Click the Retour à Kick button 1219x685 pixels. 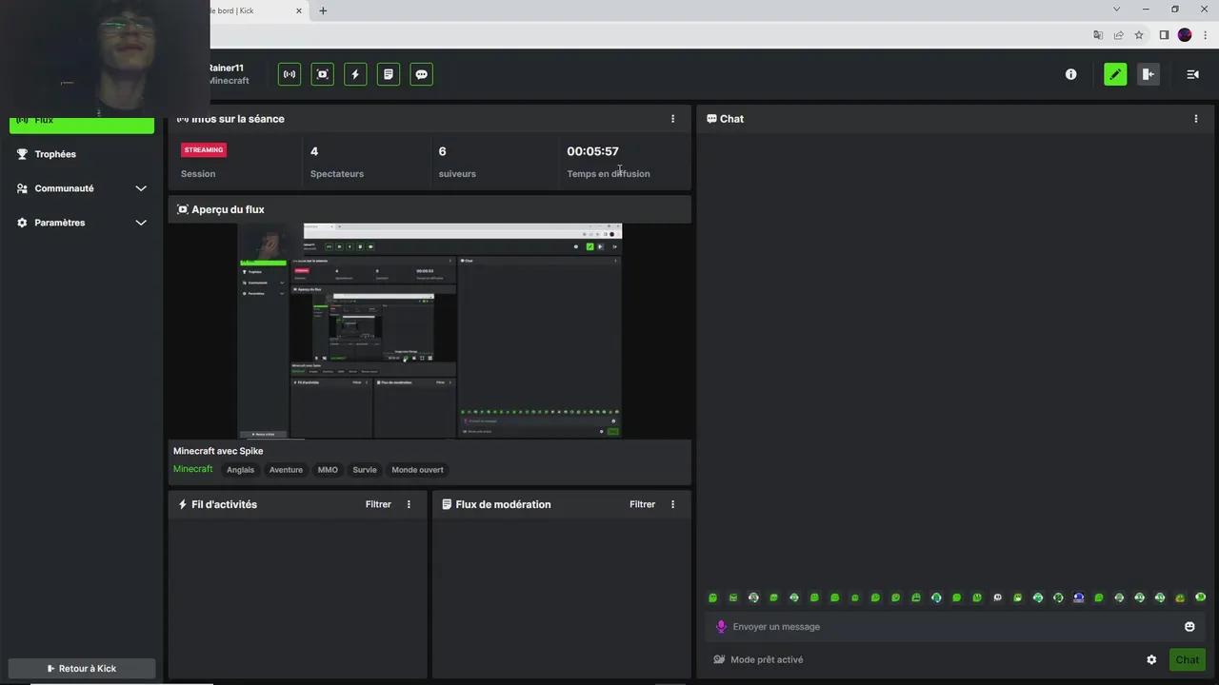[82, 668]
